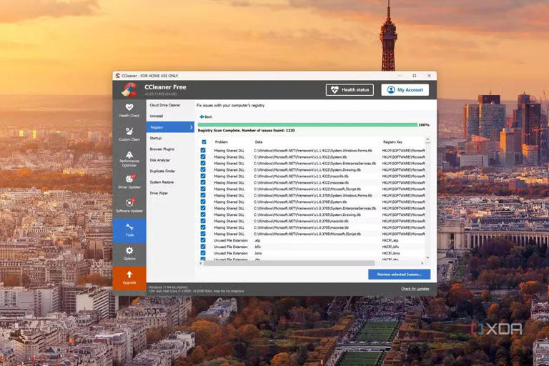Open the Uninstall tool

point(156,116)
